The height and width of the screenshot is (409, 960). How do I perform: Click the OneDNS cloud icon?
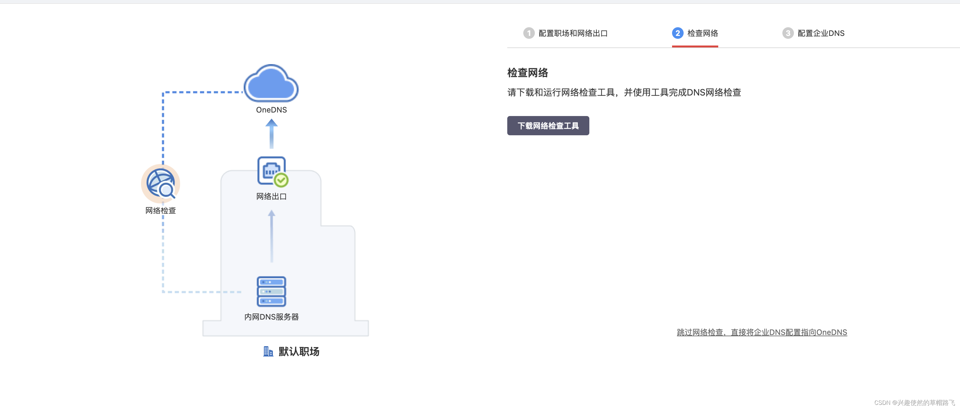[x=271, y=83]
